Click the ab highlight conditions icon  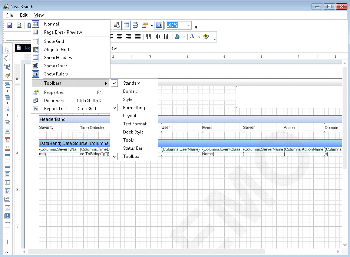pyautogui.click(x=206, y=37)
